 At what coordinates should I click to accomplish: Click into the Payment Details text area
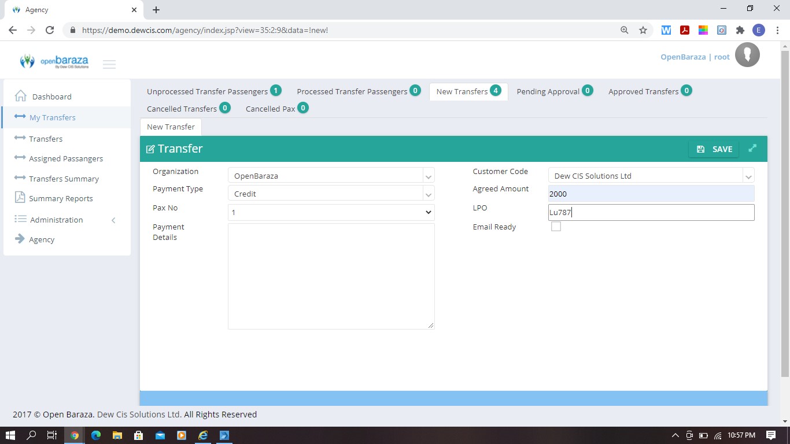pyautogui.click(x=331, y=276)
